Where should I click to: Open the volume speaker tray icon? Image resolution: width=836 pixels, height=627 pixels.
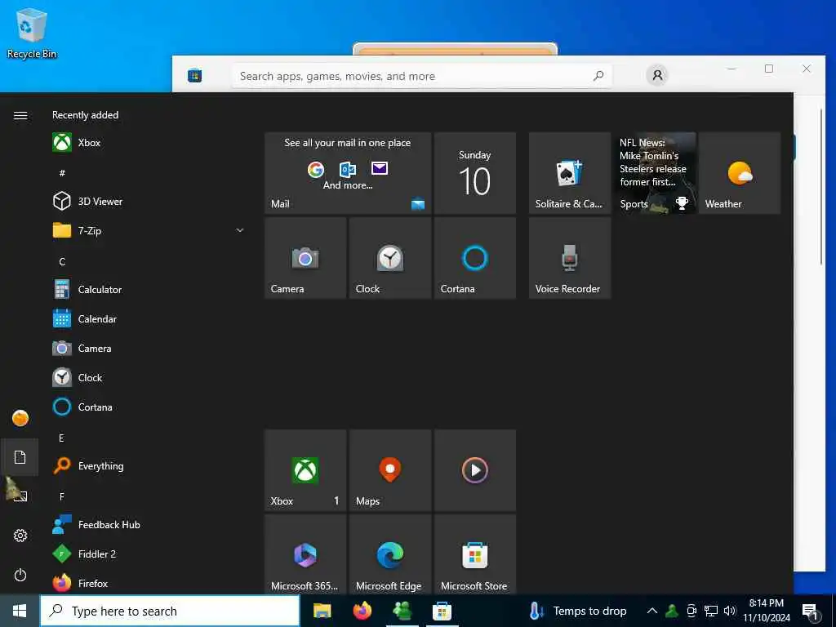730,611
